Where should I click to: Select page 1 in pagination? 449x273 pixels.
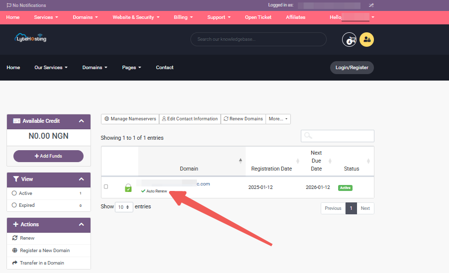pyautogui.click(x=351, y=208)
